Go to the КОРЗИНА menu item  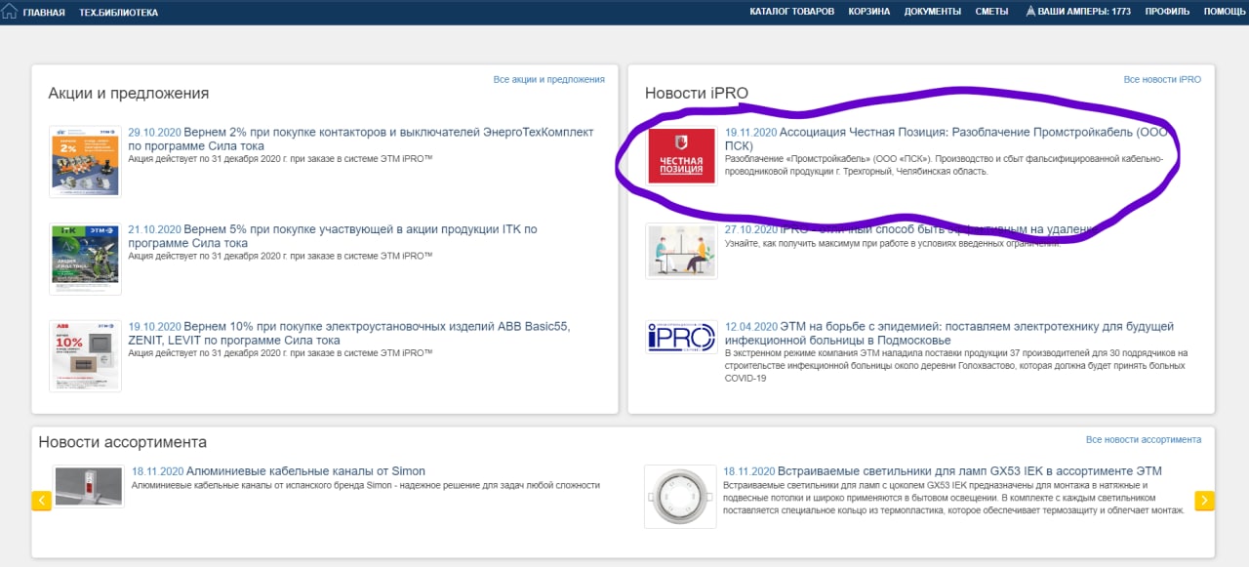(868, 12)
